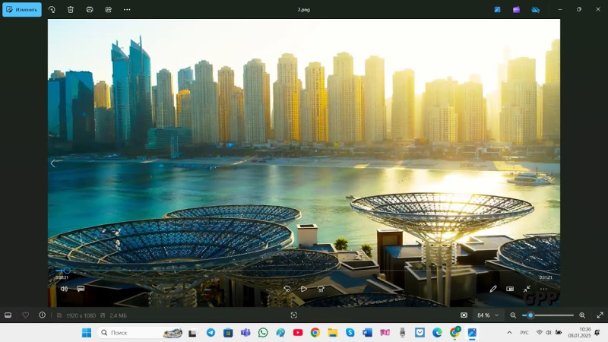Expand the three-dots more options menu

point(127,10)
